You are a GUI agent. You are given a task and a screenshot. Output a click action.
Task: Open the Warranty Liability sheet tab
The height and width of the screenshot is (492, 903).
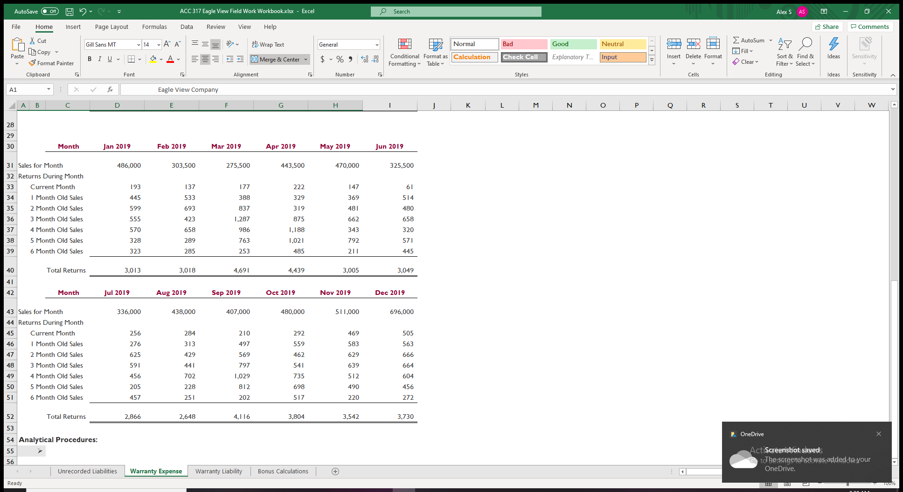click(x=218, y=471)
